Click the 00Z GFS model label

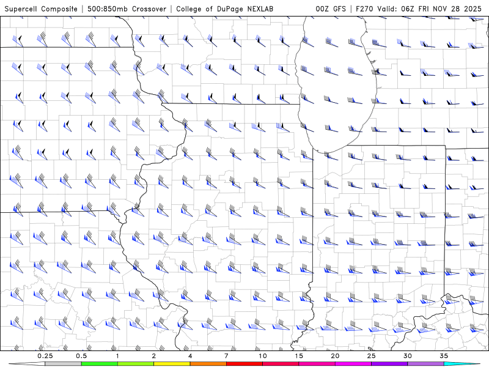pyautogui.click(x=331, y=9)
